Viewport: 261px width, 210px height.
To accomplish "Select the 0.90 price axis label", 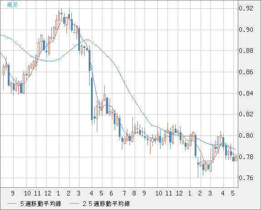I will 246,30.
